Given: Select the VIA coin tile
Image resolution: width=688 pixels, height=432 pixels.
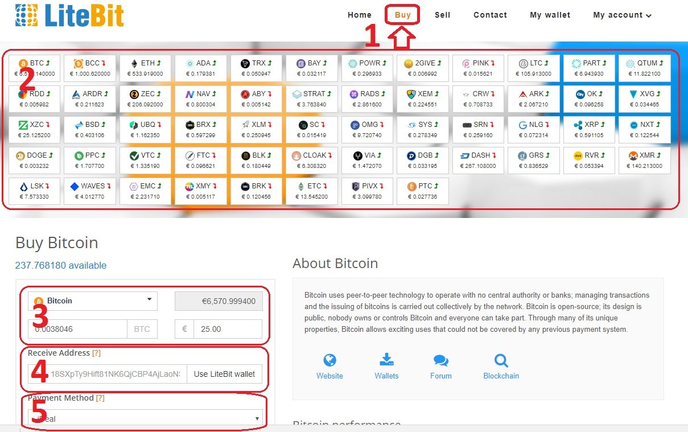Looking at the screenshot, I should coord(368,161).
